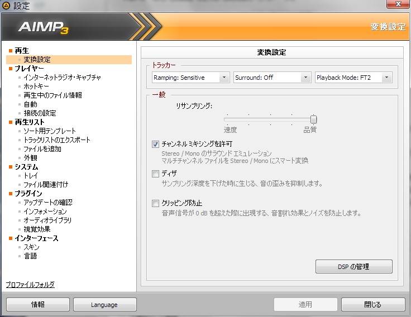Image resolution: width=411 pixels, height=317 pixels.
Task: Open the プレイヤー category
Action: 29,69
